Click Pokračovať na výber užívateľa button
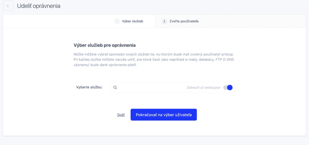 click(163, 115)
